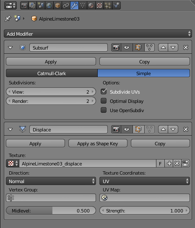
Task: Edit the Subsurf modifier name field
Action: 68,47
